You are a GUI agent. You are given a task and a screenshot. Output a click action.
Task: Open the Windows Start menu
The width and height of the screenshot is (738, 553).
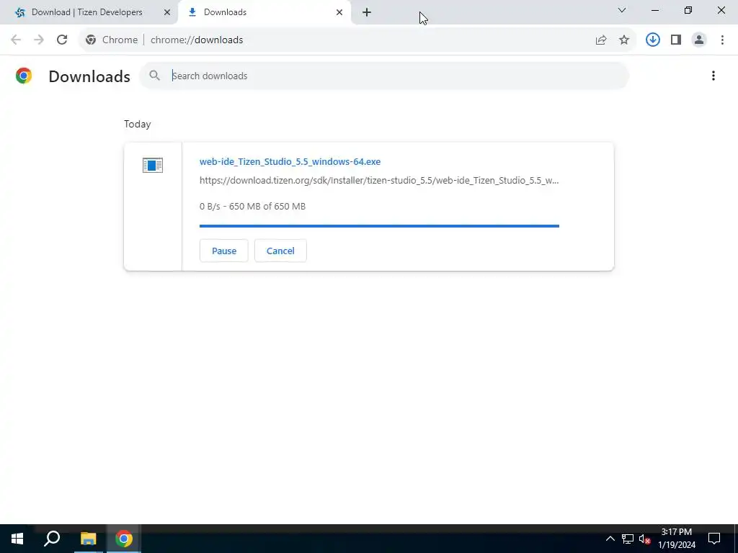point(17,539)
